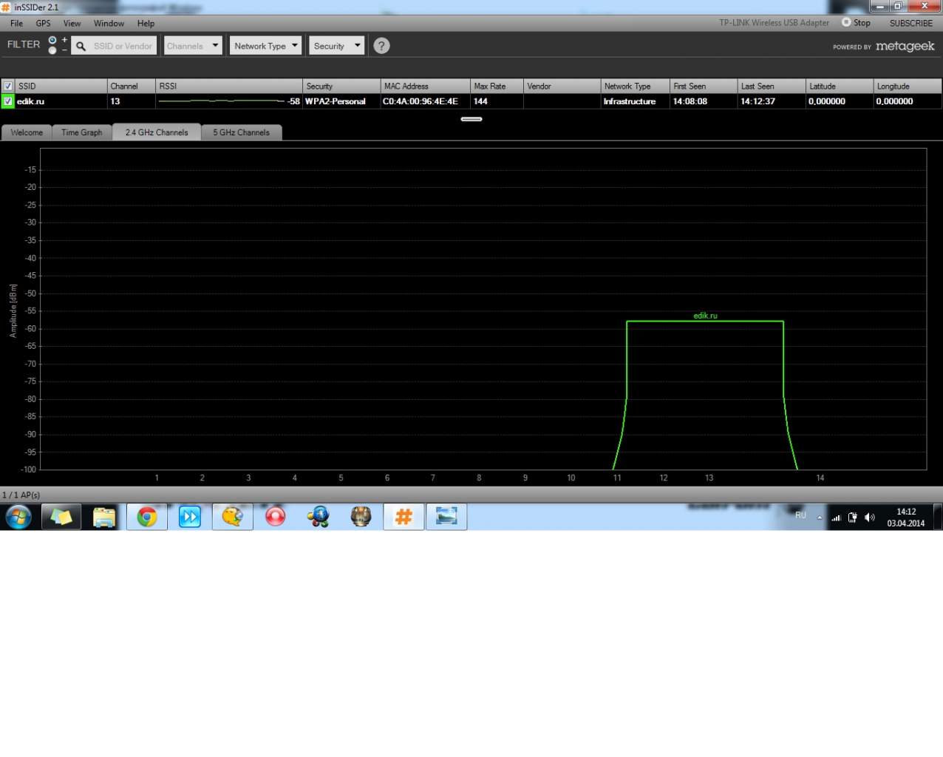Sort by the SSID column header
The image size is (943, 757).
click(61, 86)
